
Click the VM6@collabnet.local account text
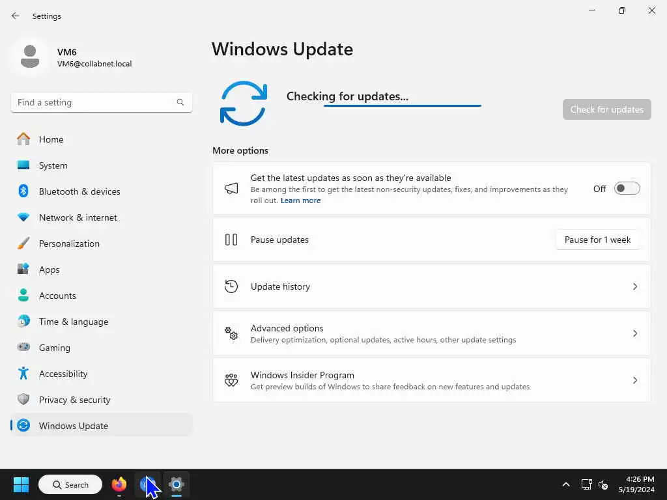click(94, 64)
